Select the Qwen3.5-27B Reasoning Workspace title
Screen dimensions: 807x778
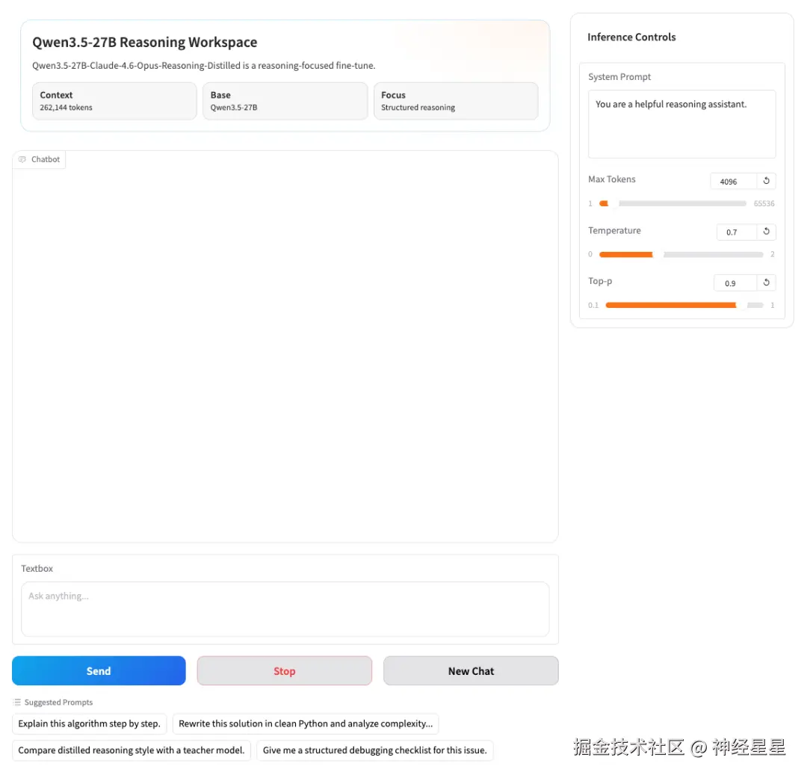tap(144, 42)
